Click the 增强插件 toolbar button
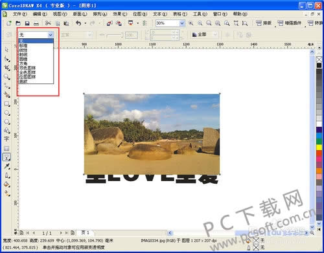324x253 pixels. (x=289, y=23)
